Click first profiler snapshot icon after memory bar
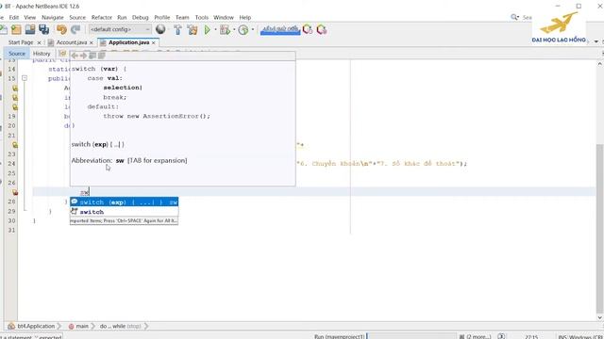This screenshot has width=604, height=339. pos(308,29)
